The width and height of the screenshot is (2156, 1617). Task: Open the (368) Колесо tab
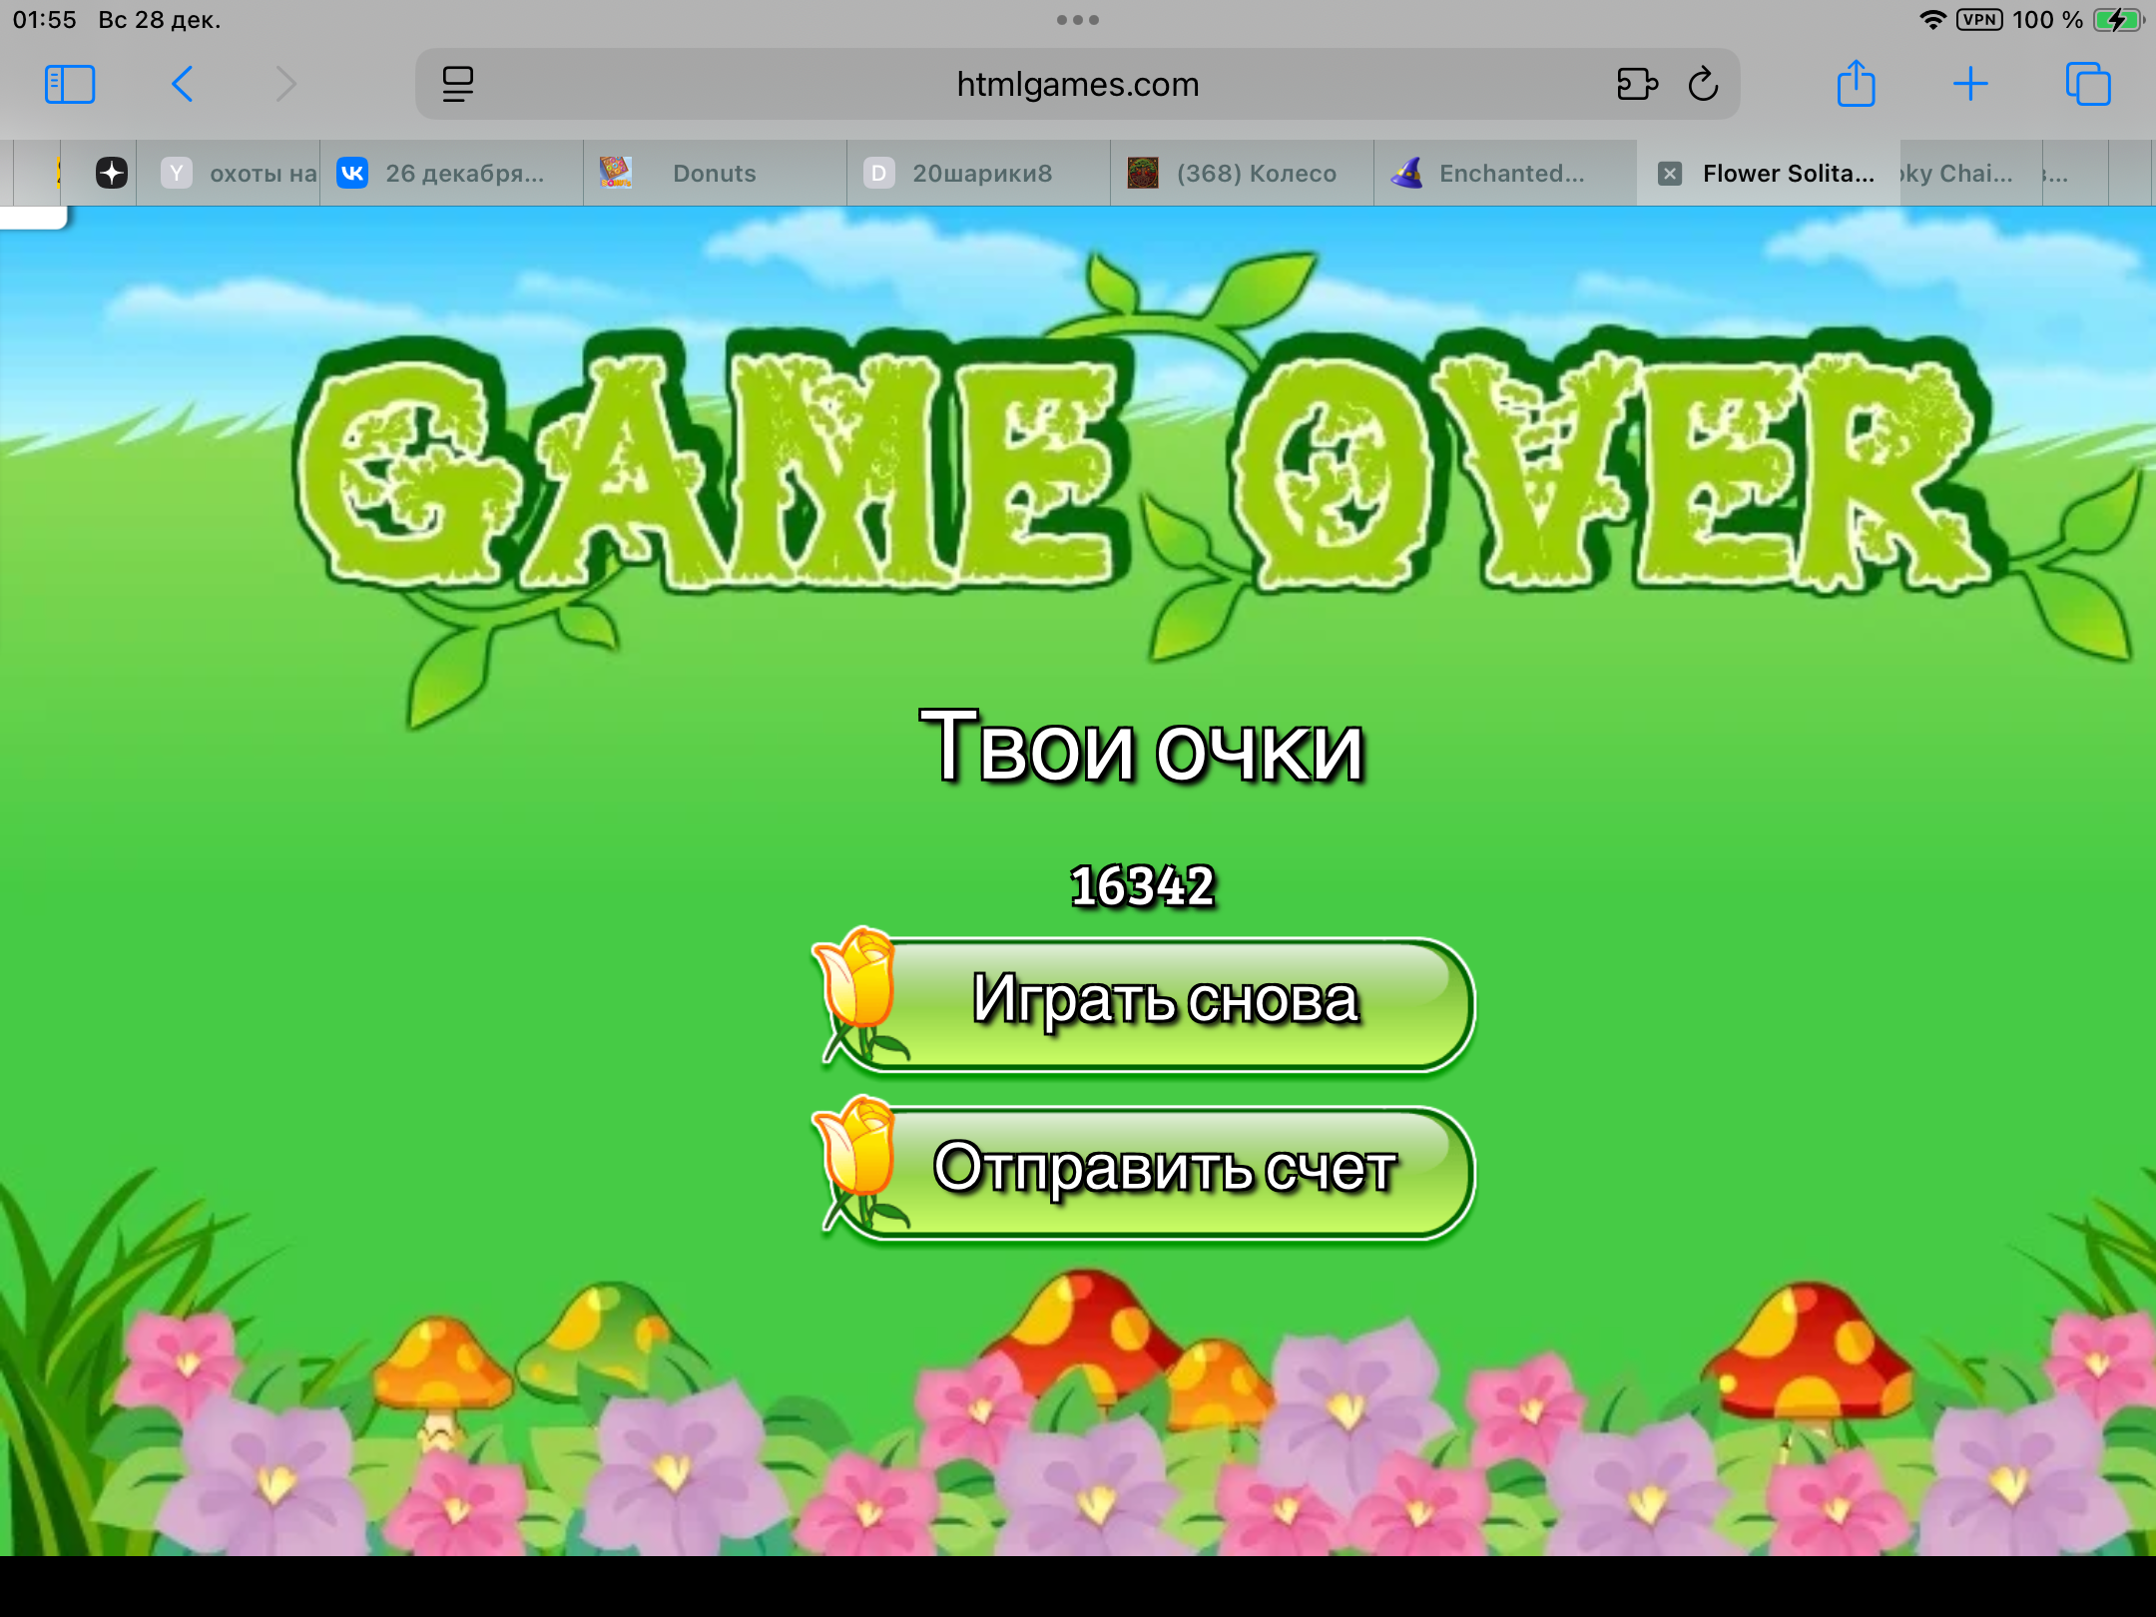1255,174
